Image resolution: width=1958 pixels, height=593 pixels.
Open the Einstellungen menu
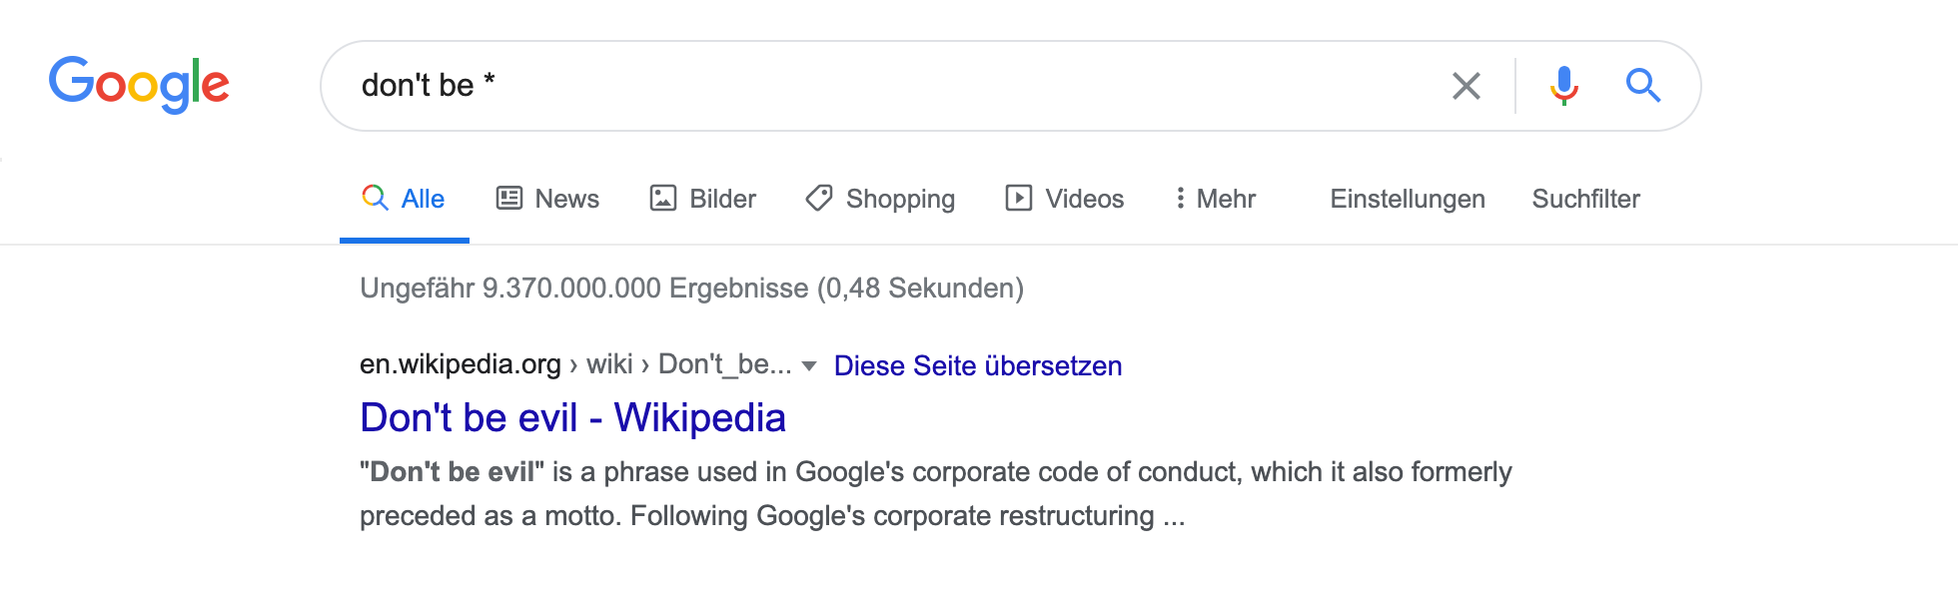point(1407,199)
